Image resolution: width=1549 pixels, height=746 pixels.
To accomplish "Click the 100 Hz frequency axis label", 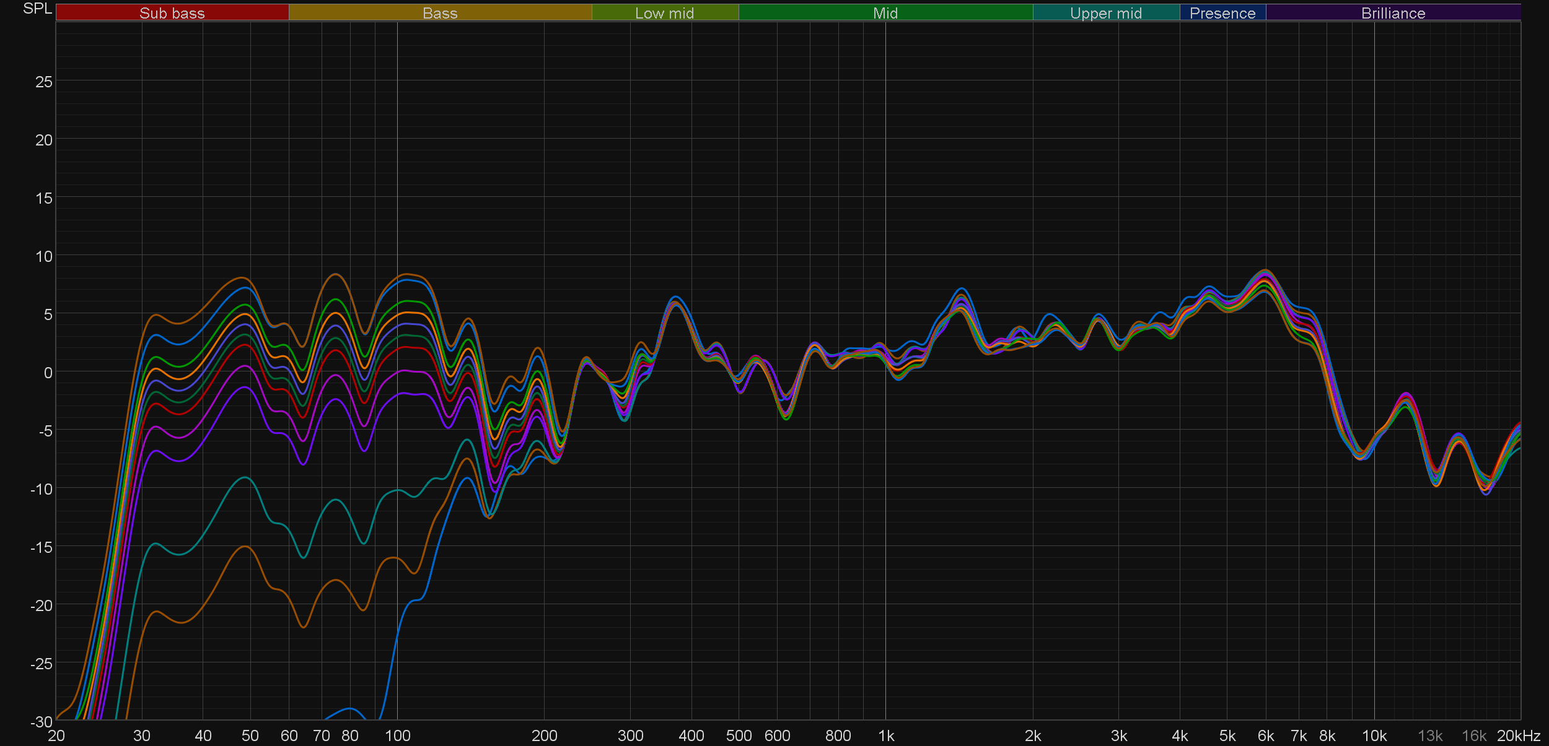I will coord(397,736).
